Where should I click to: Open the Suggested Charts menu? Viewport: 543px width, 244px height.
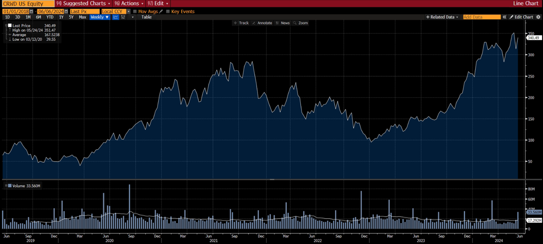tap(83, 4)
